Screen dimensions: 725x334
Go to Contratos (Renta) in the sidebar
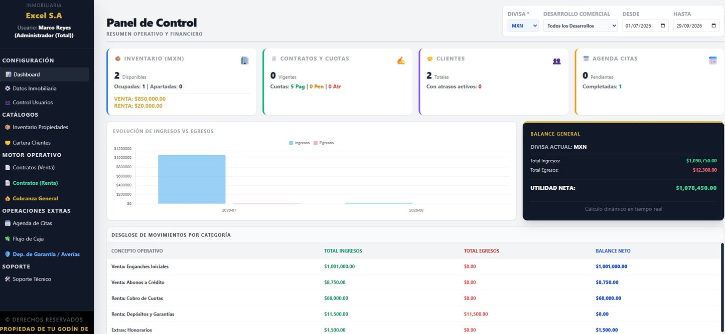(x=35, y=183)
